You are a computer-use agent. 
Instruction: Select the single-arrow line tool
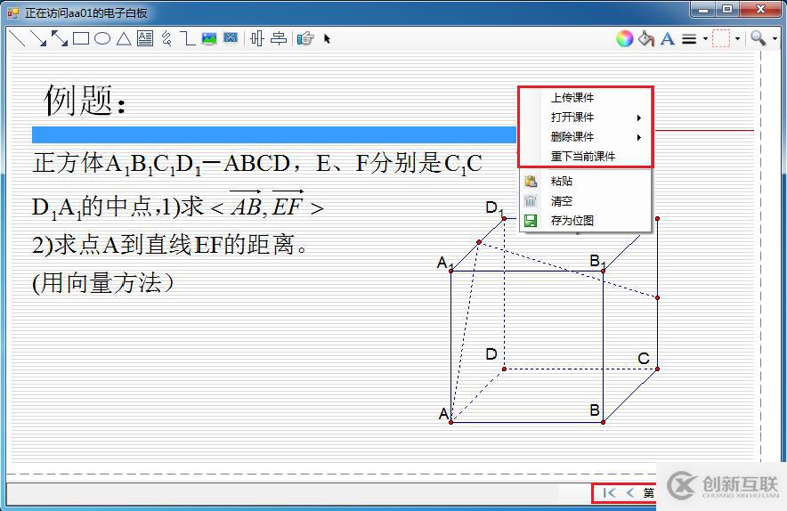pyautogui.click(x=38, y=38)
